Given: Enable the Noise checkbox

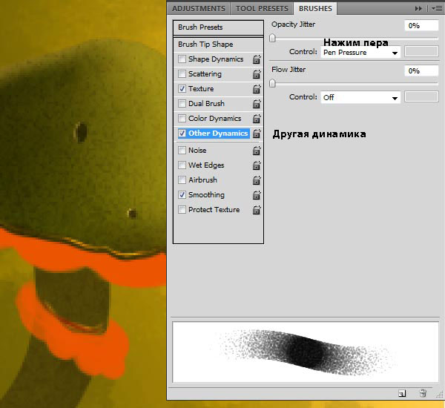Looking at the screenshot, I should (x=182, y=150).
